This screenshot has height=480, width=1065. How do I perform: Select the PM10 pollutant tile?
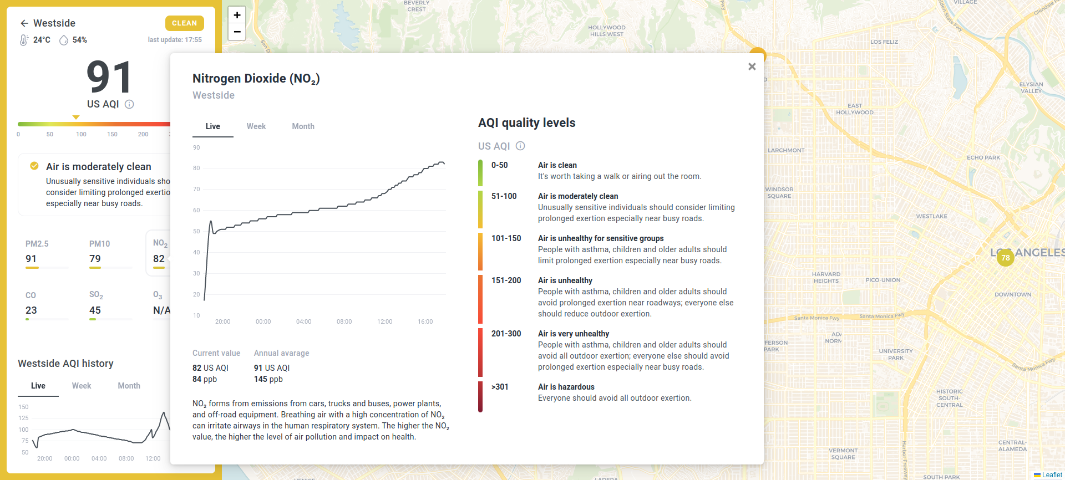click(x=110, y=253)
